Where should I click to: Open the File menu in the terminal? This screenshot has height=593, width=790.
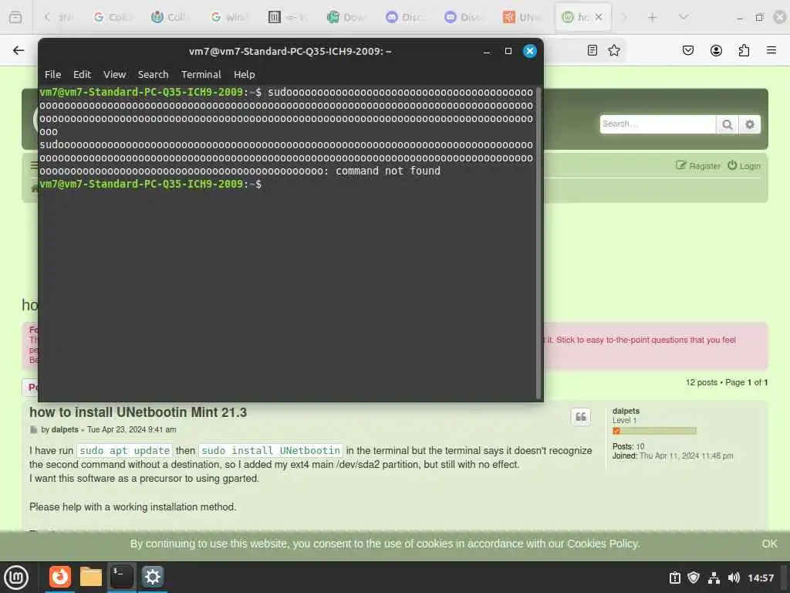point(52,75)
